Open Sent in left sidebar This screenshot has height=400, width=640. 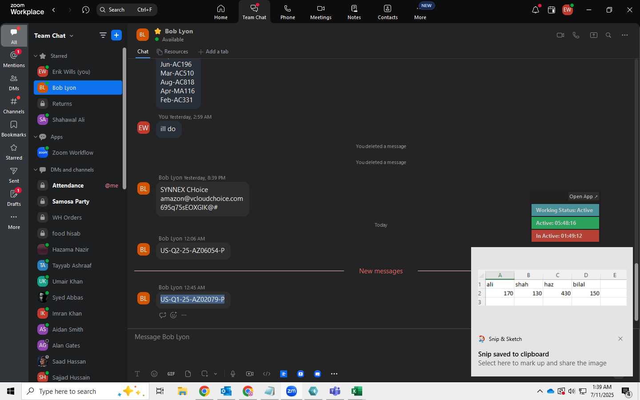tap(14, 175)
